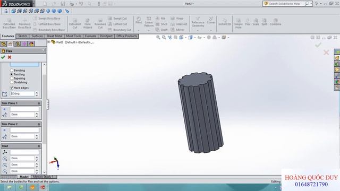This screenshot has width=340, height=191.
Task: Open dropdown arrow under Linear Pattern
Action: coord(149,31)
